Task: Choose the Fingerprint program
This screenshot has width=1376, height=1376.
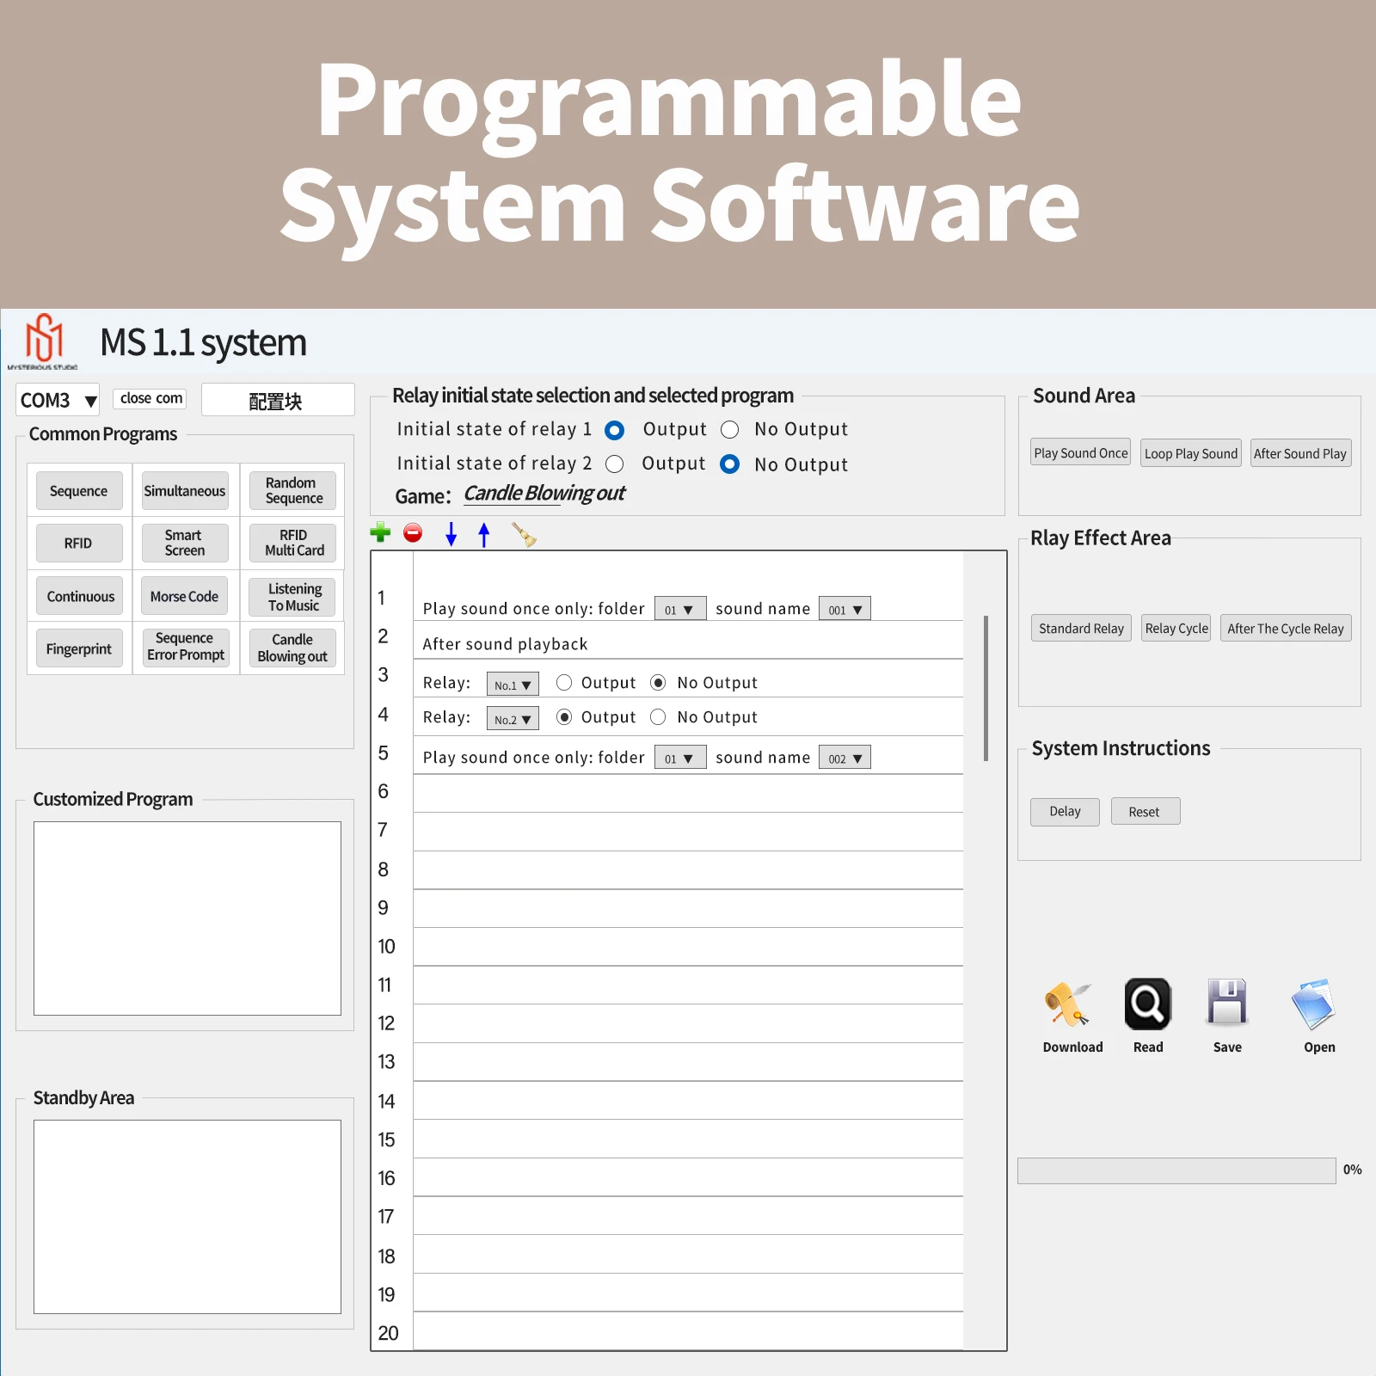Action: [79, 648]
